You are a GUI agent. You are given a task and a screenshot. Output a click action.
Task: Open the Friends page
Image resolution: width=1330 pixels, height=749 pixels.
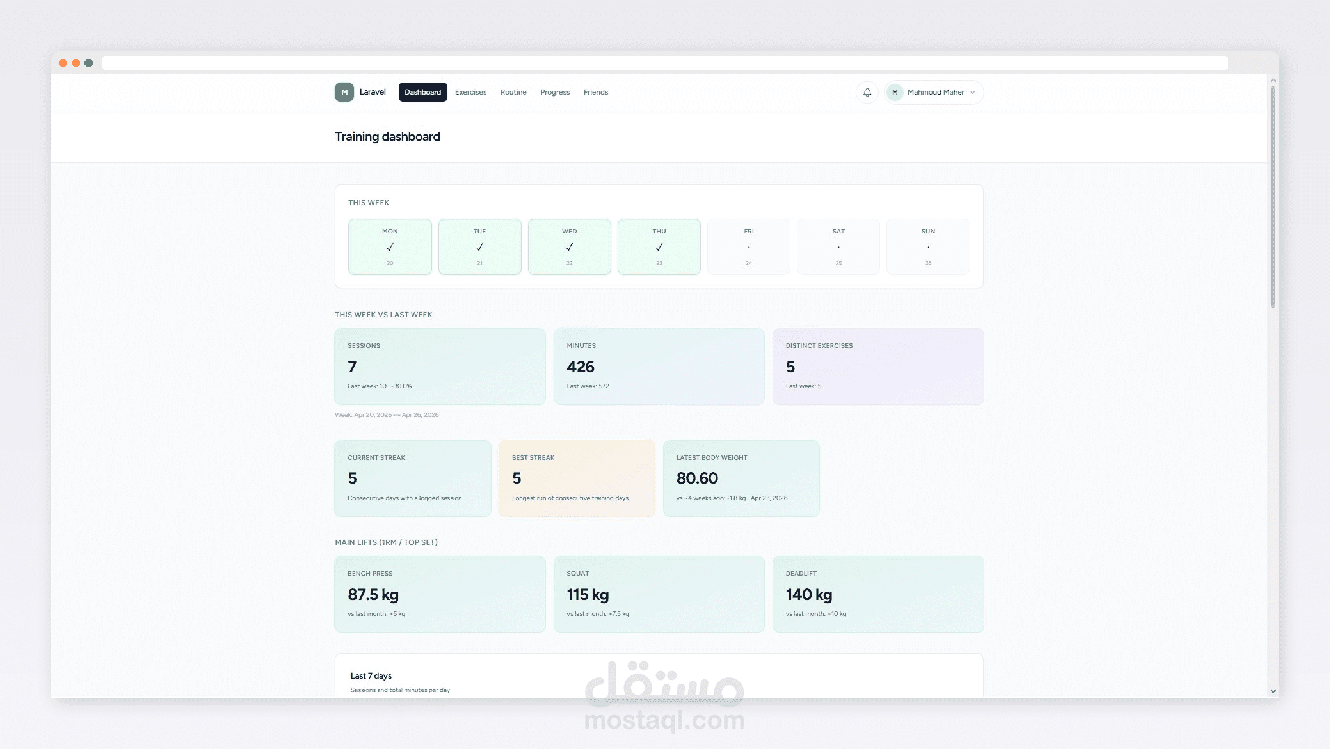click(596, 92)
